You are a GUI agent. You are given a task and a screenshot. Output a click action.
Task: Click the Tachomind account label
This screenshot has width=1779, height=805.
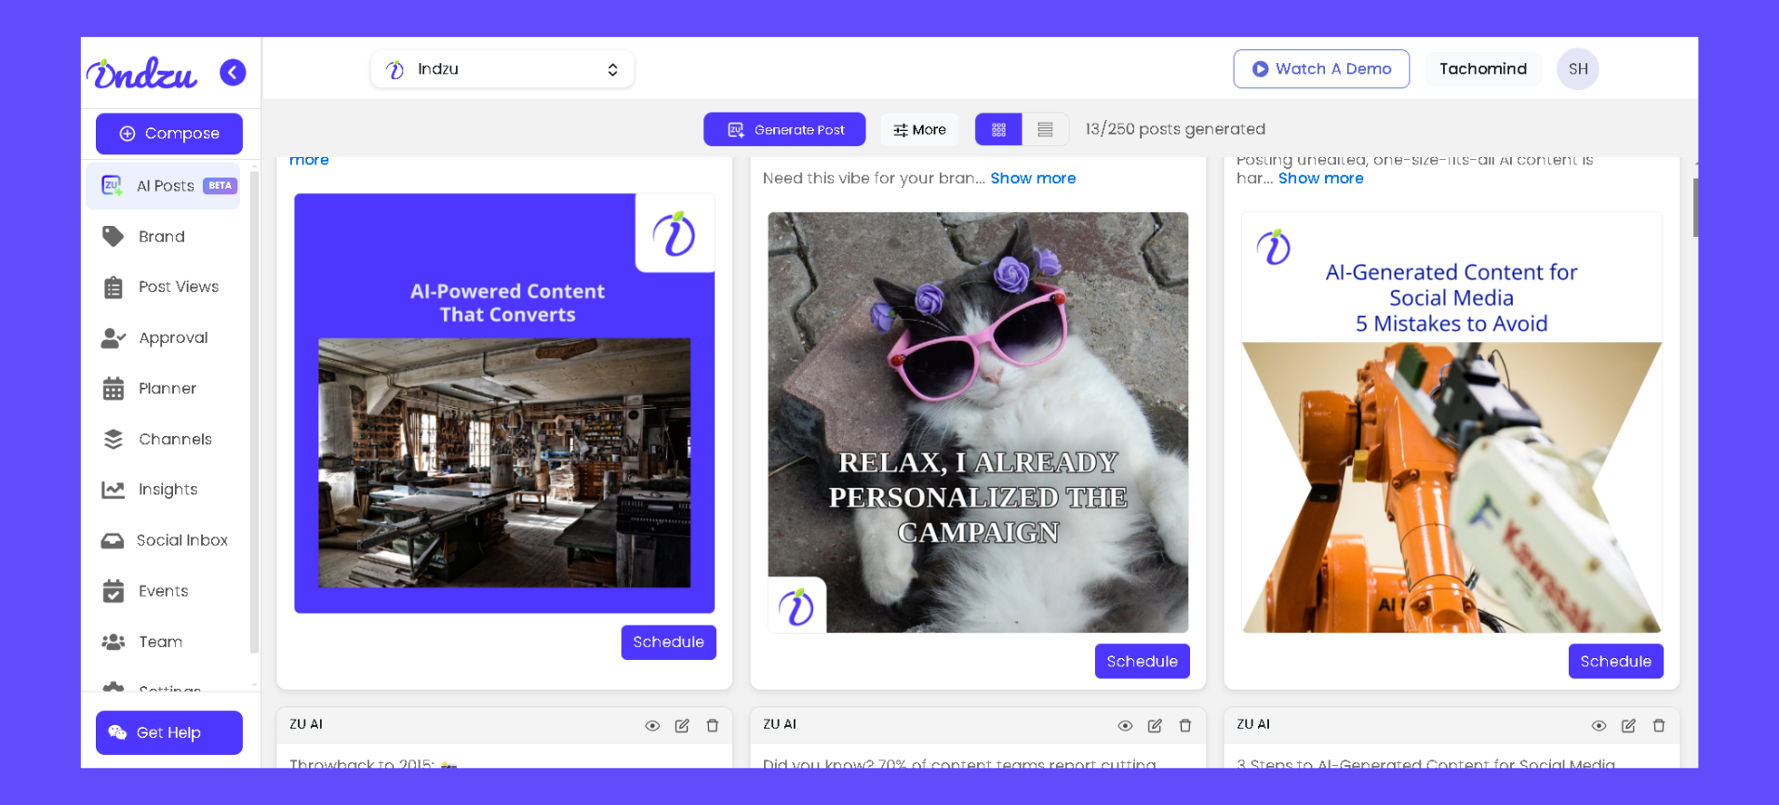[1483, 69]
